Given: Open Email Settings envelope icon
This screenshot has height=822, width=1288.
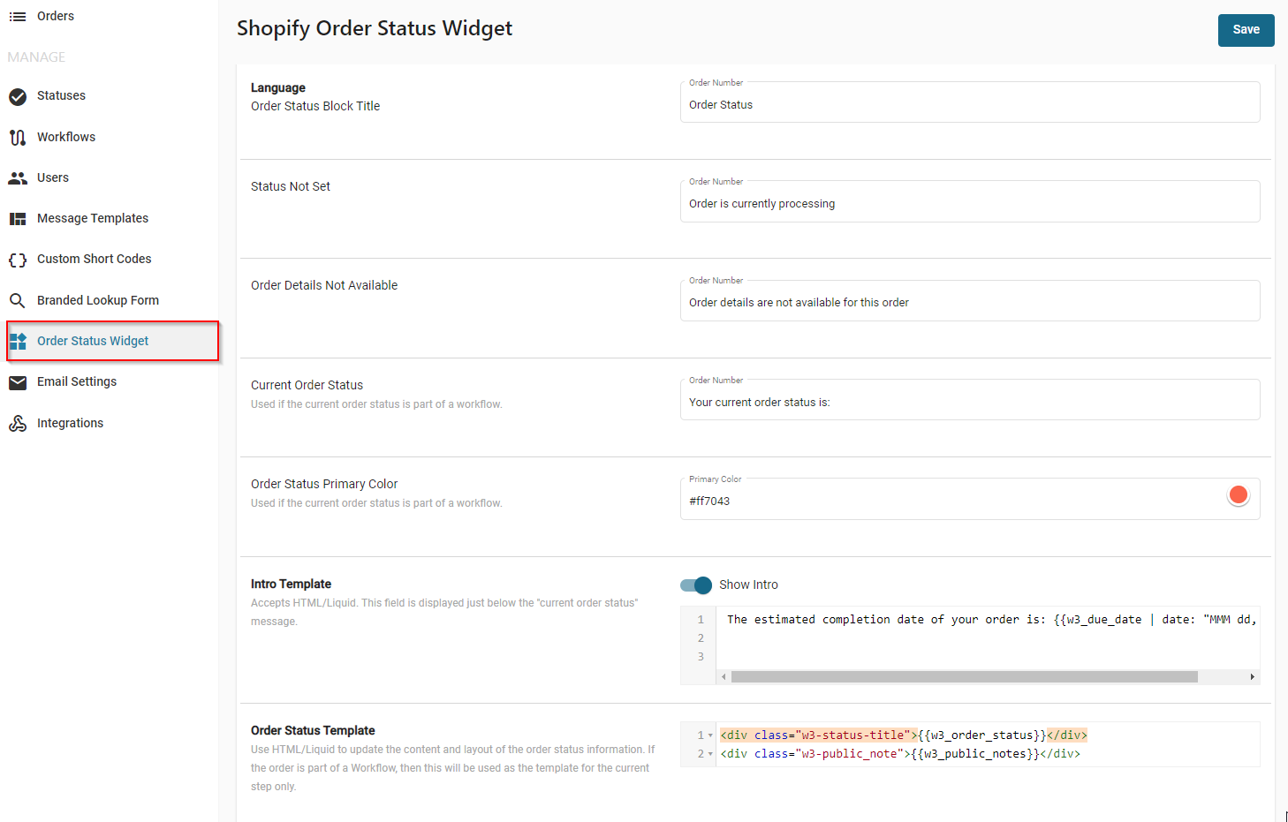Looking at the screenshot, I should (x=18, y=381).
